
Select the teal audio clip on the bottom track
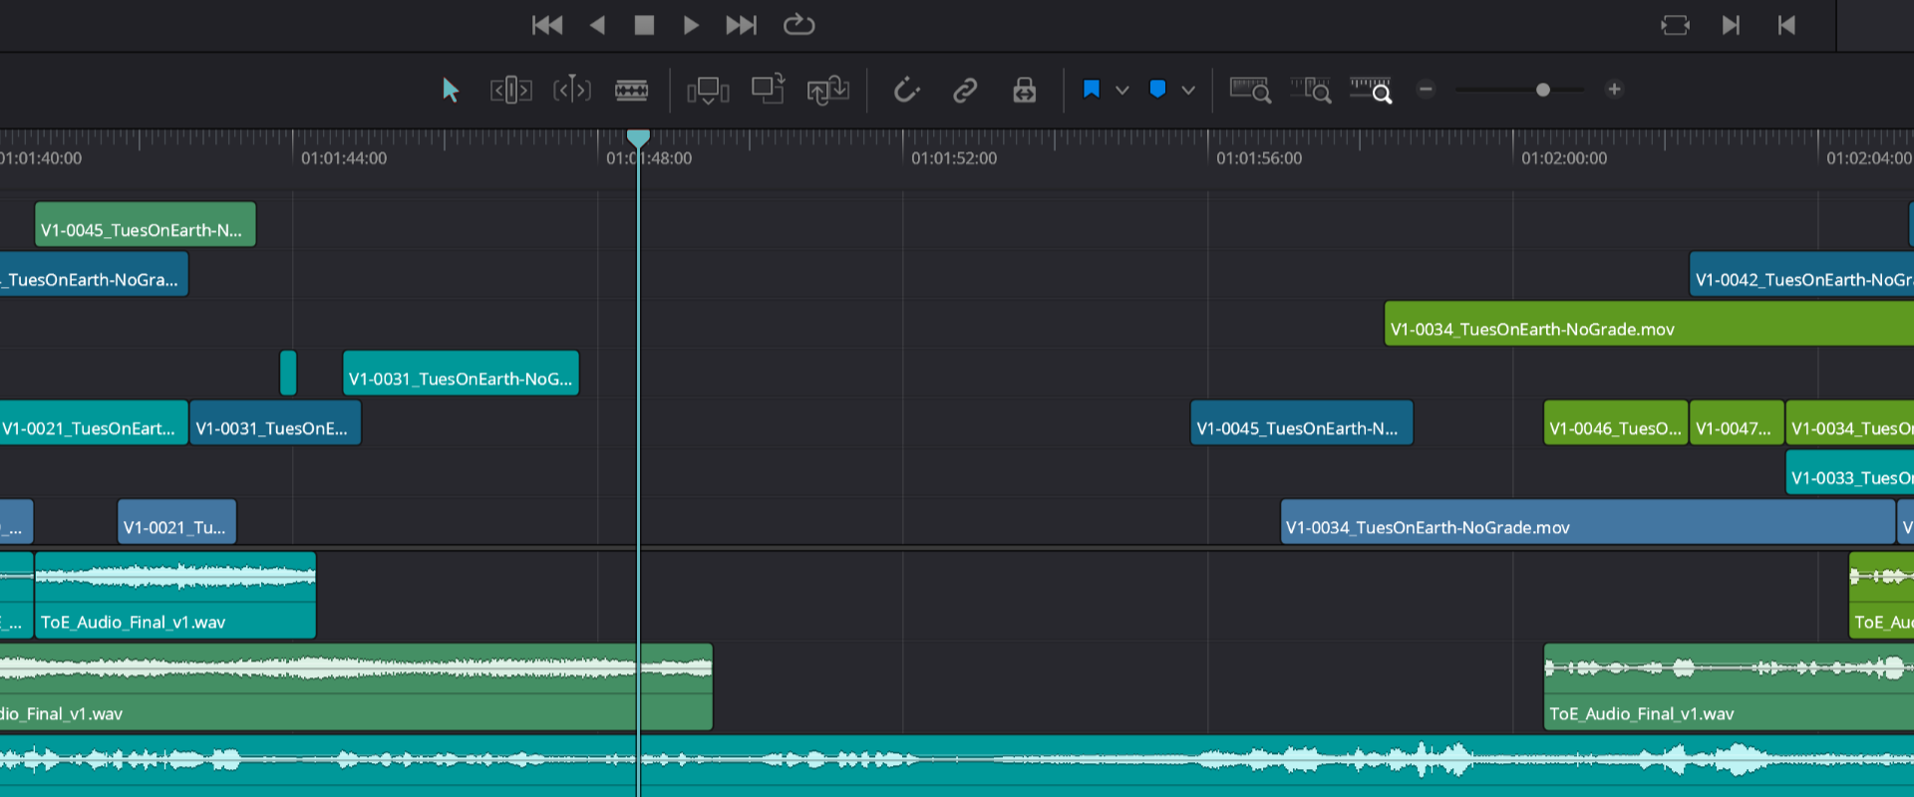click(x=957, y=766)
